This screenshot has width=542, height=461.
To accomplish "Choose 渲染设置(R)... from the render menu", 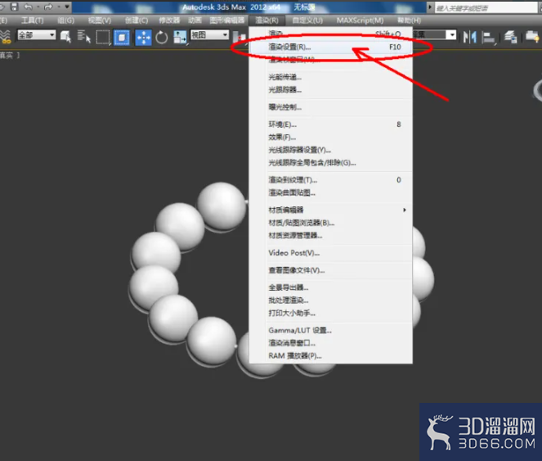I will point(331,47).
